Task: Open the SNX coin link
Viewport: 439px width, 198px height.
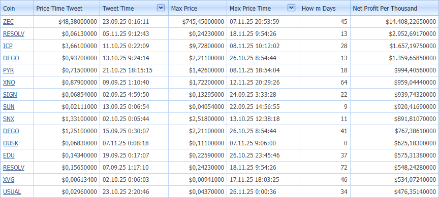Action: coord(9,119)
